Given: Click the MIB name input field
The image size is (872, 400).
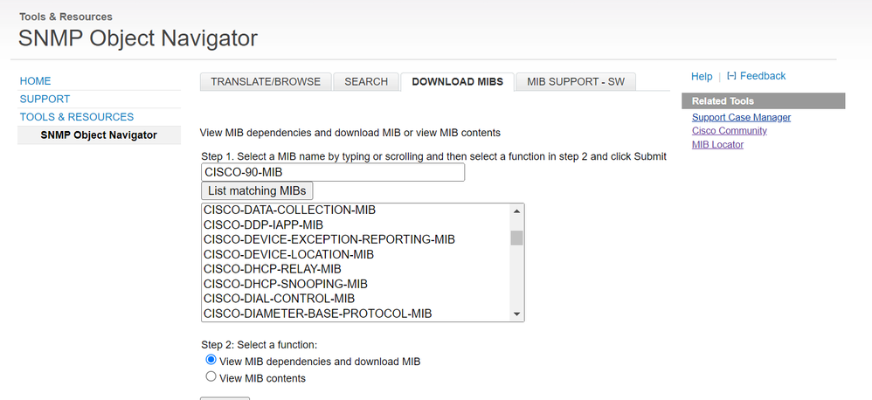Looking at the screenshot, I should (x=333, y=172).
